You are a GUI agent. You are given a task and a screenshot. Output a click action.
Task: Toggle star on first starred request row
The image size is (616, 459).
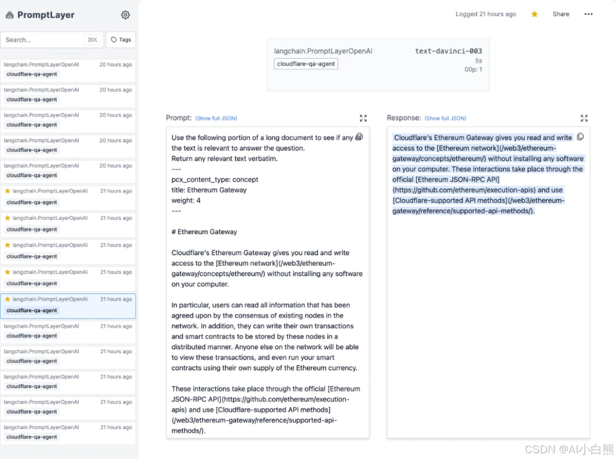coord(7,191)
